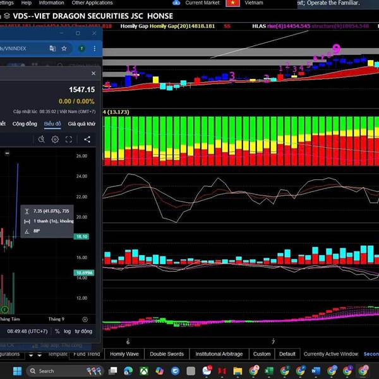Click the Tháng 9 label on time axis
The height and width of the screenshot is (379, 379).
pos(56,319)
